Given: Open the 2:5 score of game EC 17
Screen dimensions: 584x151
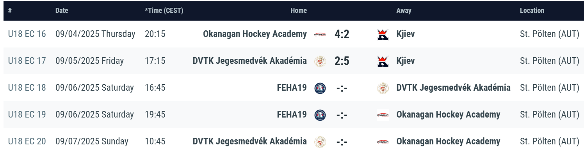Looking at the screenshot, I should click(x=342, y=61).
